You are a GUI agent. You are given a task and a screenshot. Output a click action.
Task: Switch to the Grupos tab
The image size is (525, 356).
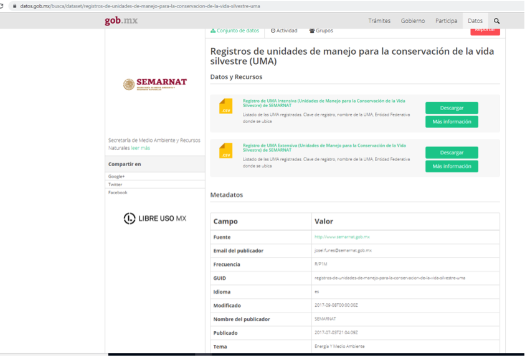321,30
